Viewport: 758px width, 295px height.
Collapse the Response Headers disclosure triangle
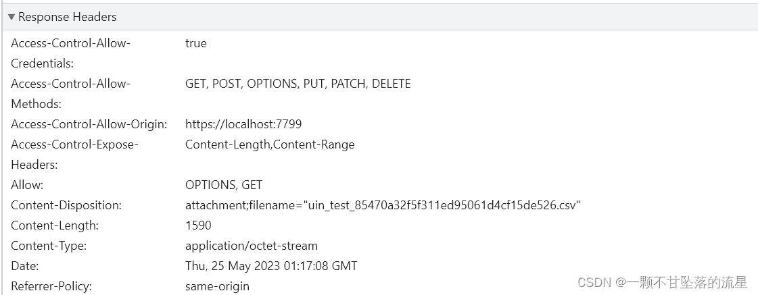(11, 17)
